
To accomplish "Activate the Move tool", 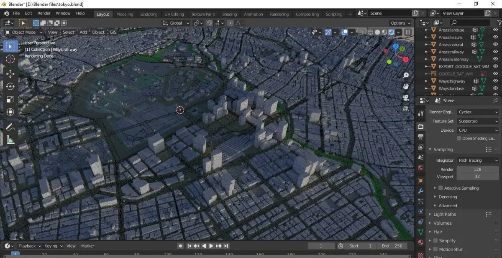I will pyautogui.click(x=10, y=73).
